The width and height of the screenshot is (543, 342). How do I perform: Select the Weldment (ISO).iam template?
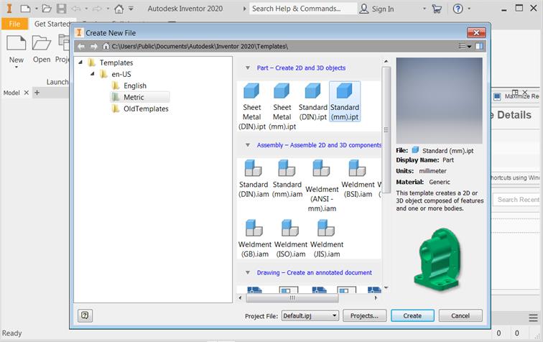pos(291,239)
